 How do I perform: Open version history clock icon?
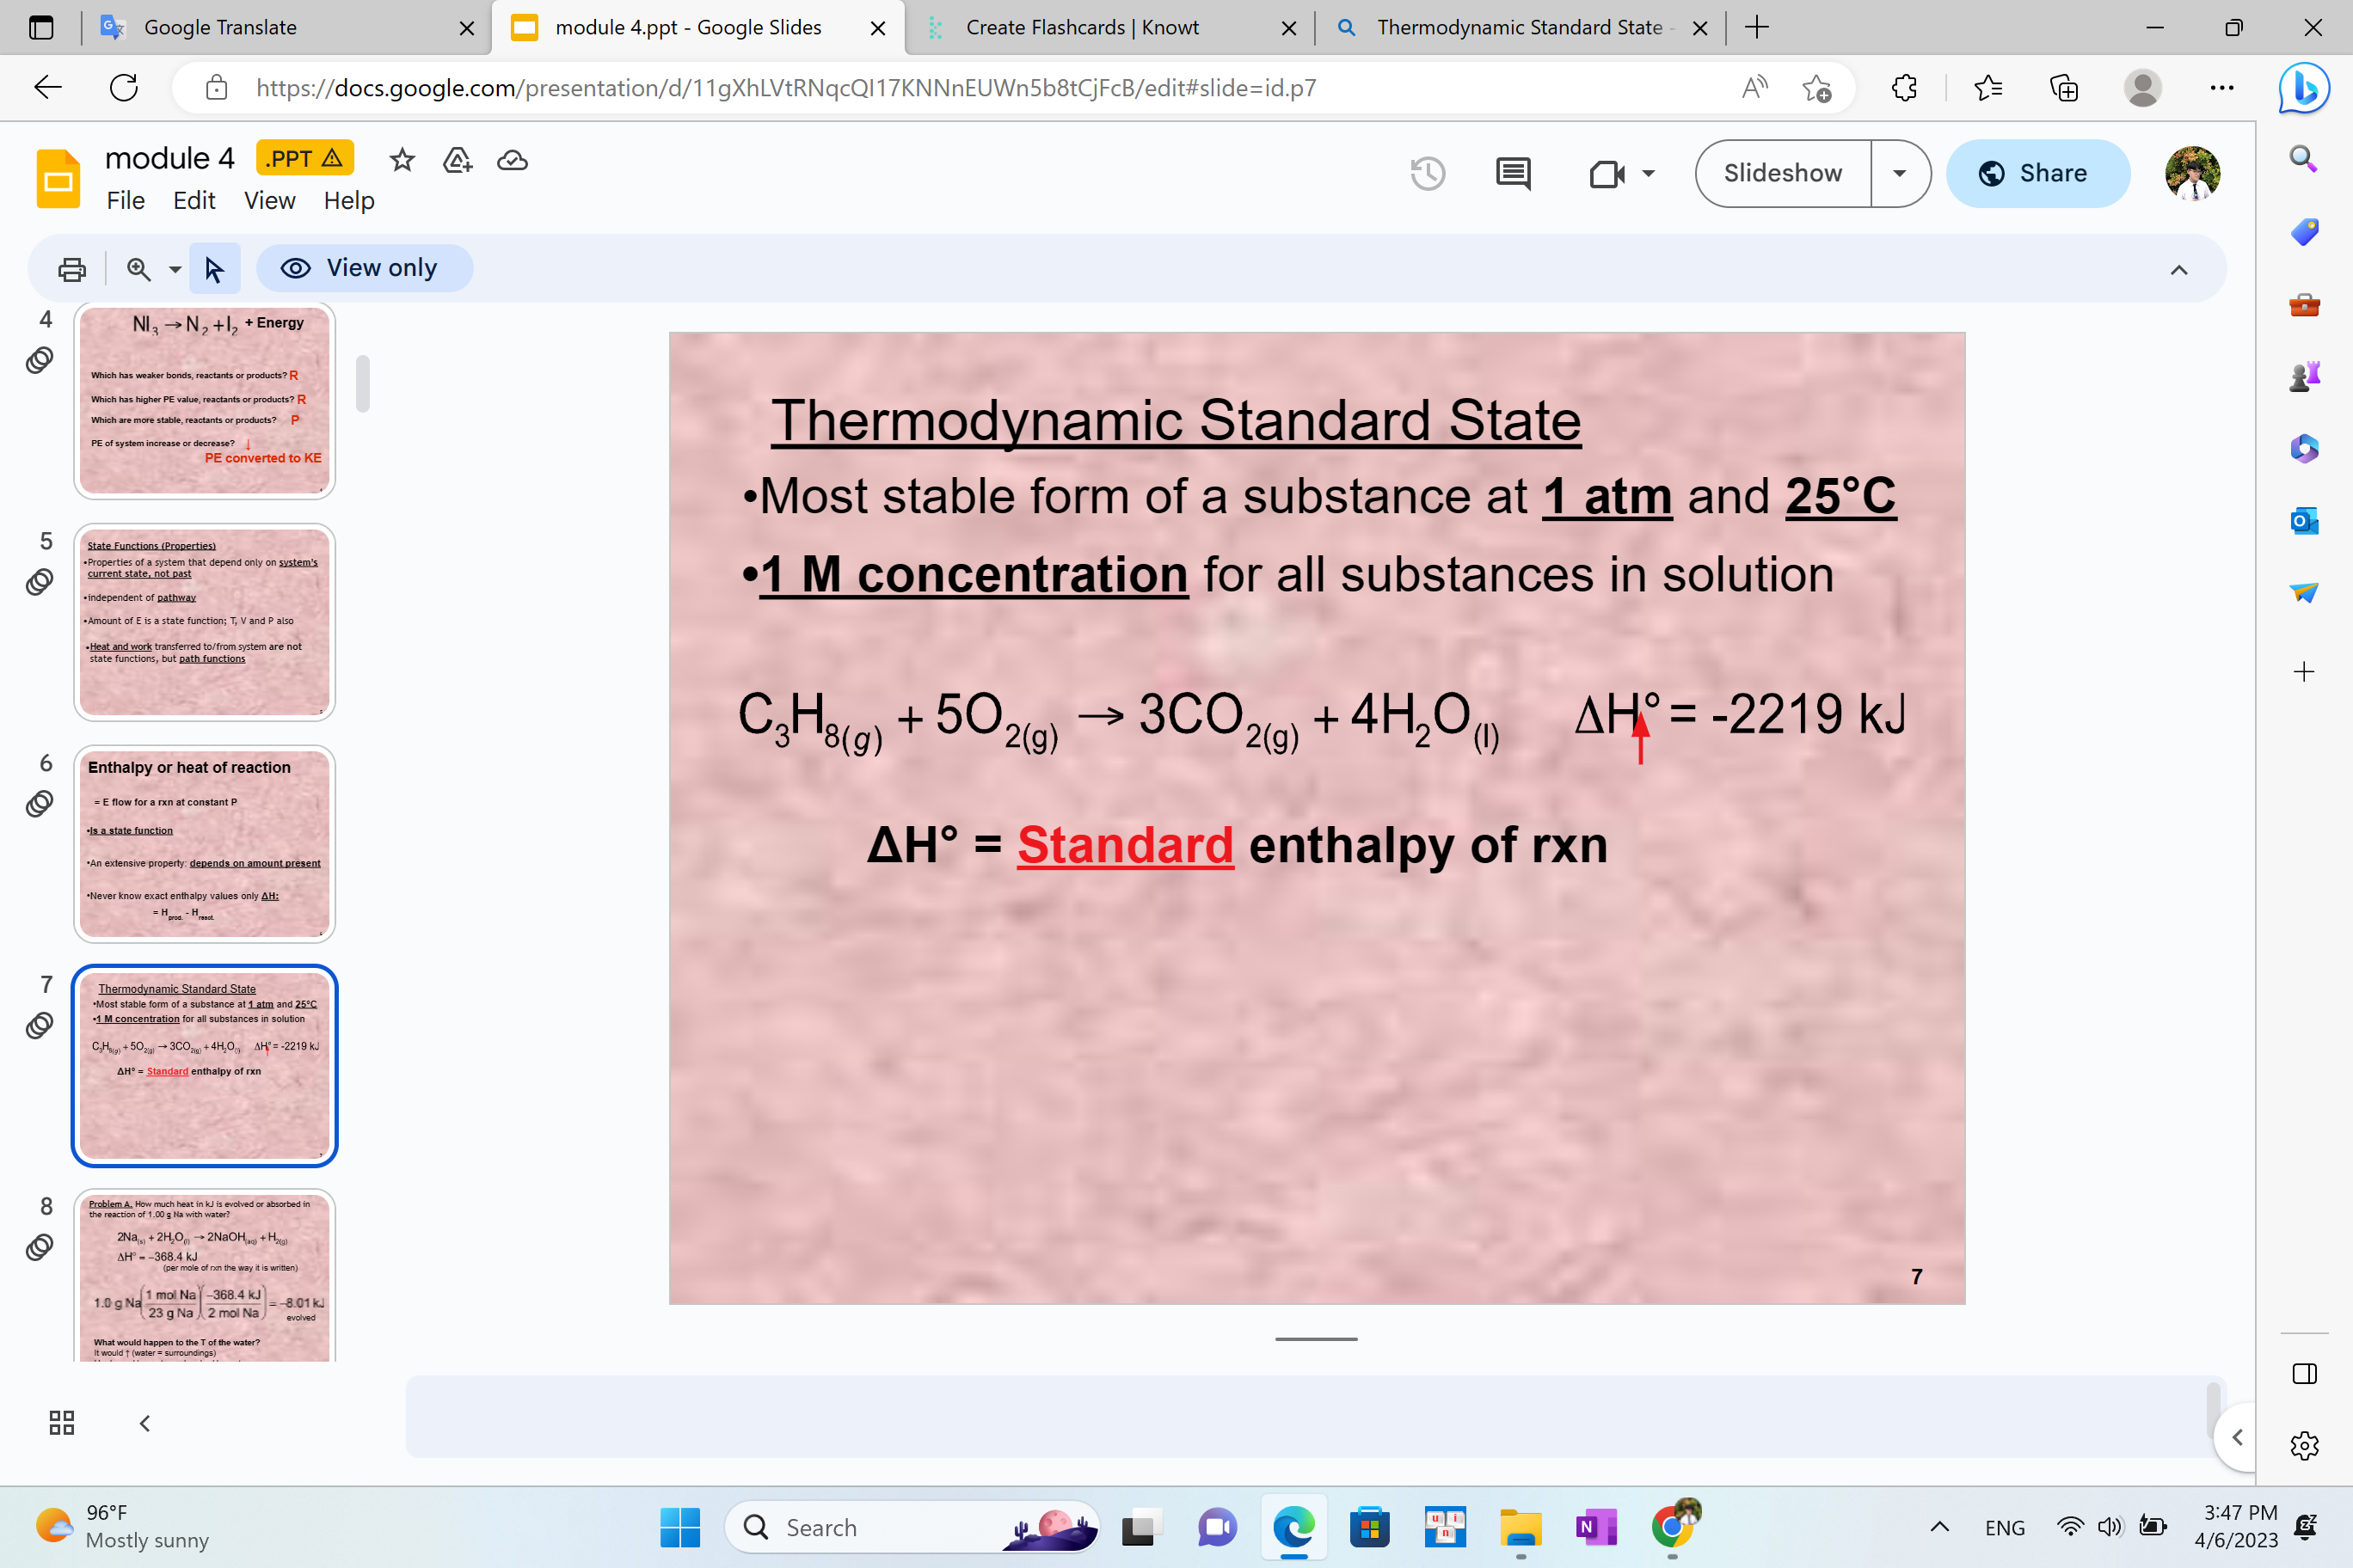pyautogui.click(x=1428, y=174)
